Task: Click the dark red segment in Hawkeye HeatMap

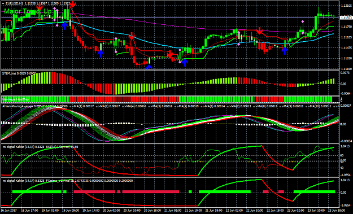Action: click(x=123, y=99)
